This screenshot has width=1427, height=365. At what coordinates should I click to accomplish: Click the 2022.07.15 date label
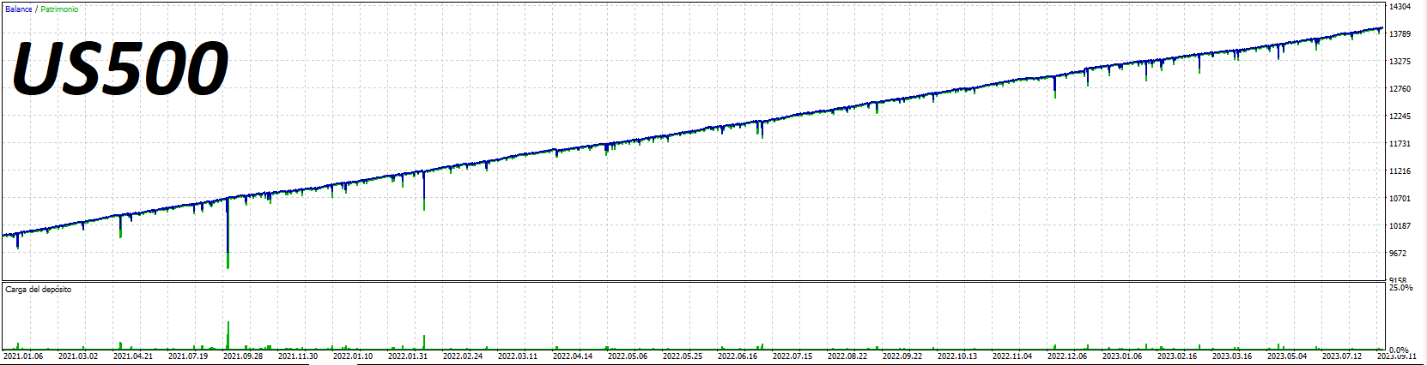792,356
